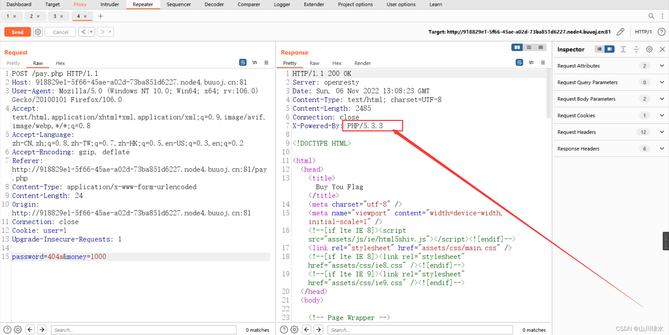Click the Cancel button
This screenshot has width=669, height=335.
[61, 32]
